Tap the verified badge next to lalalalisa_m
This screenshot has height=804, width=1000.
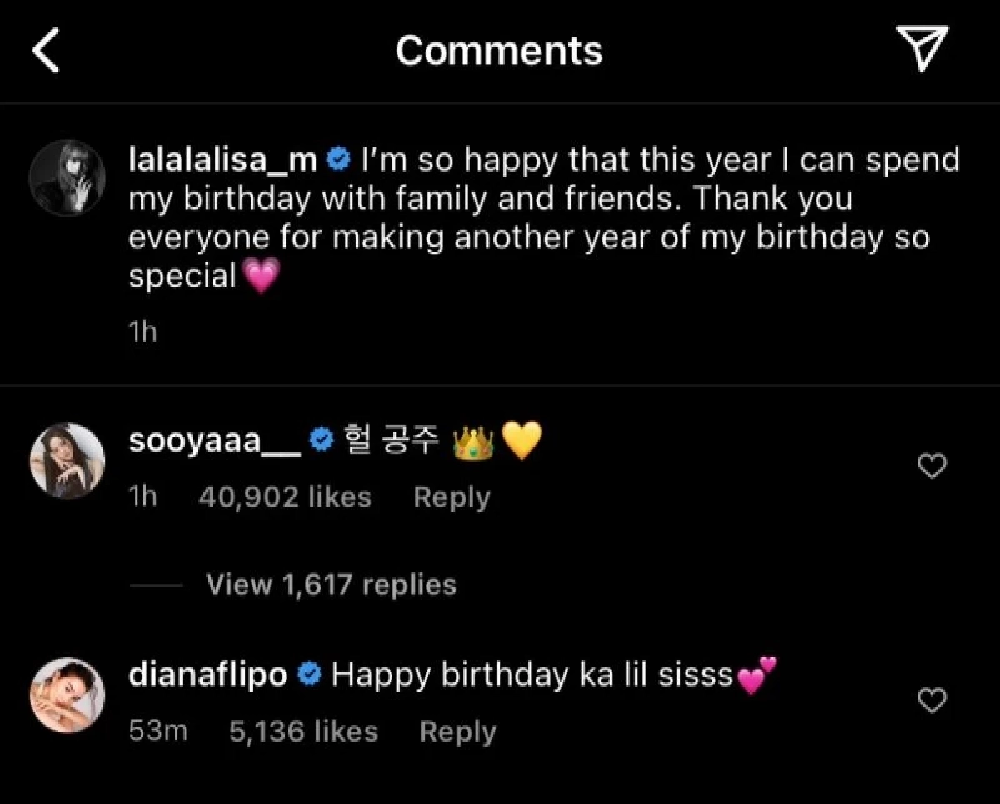[339, 159]
